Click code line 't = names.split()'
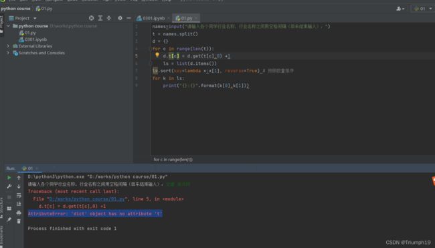Viewport: 435px width, 248px height. click(175, 34)
